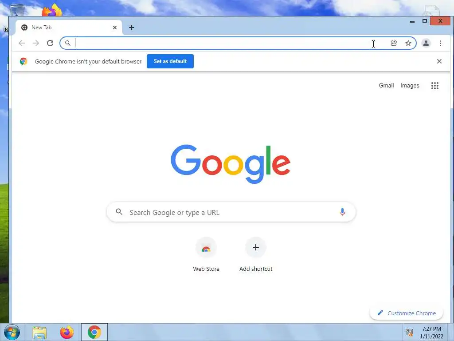The height and width of the screenshot is (341, 454).
Task: Set Chrome as default browser
Action: pyautogui.click(x=170, y=61)
